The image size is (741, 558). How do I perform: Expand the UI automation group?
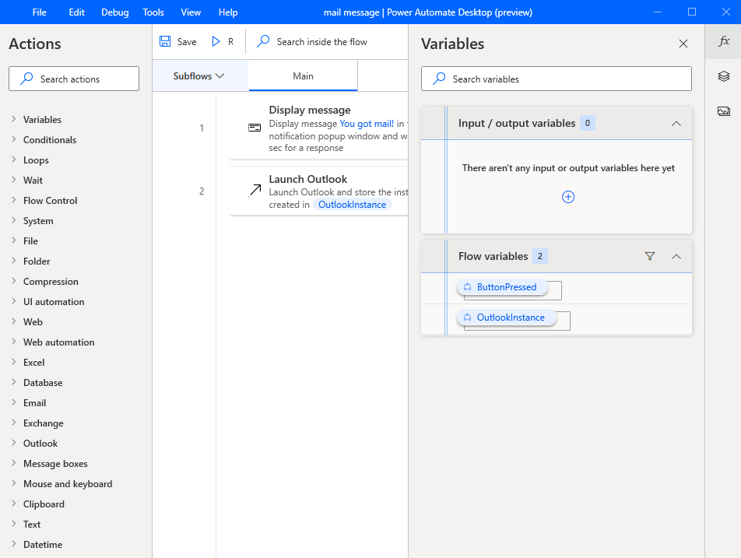coord(14,301)
